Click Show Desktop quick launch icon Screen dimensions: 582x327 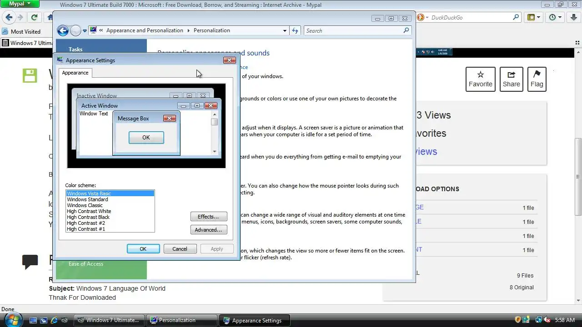tap(33, 320)
